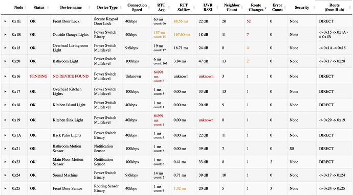The height and width of the screenshot is (195, 353).
Task: Click the S0 security value
Action: tap(292, 149)
